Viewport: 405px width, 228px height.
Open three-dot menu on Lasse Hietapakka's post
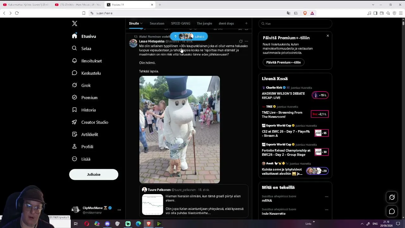(246, 41)
